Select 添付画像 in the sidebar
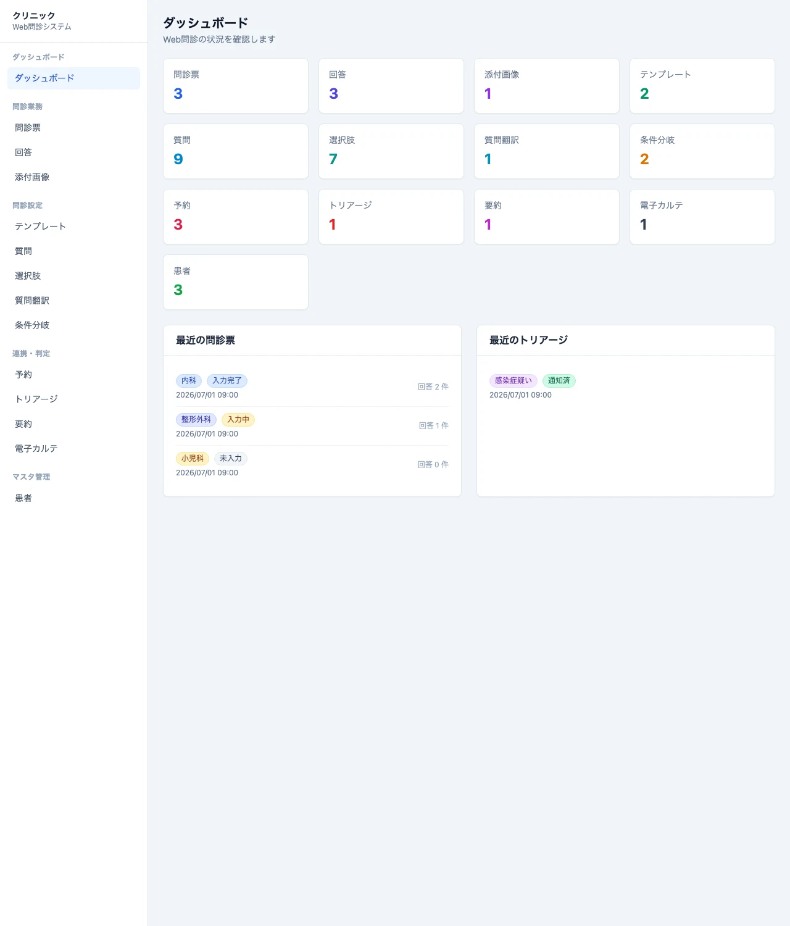Image resolution: width=790 pixels, height=926 pixels. pyautogui.click(x=73, y=177)
